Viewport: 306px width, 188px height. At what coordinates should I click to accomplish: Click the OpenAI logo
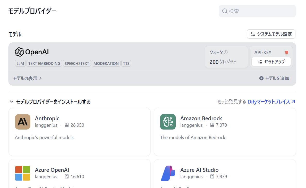pos(32,52)
